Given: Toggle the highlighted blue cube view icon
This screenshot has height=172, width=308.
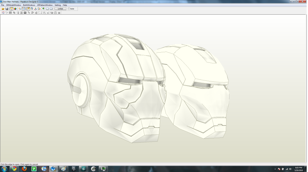Looking at the screenshot, I should pyautogui.click(x=23, y=9).
